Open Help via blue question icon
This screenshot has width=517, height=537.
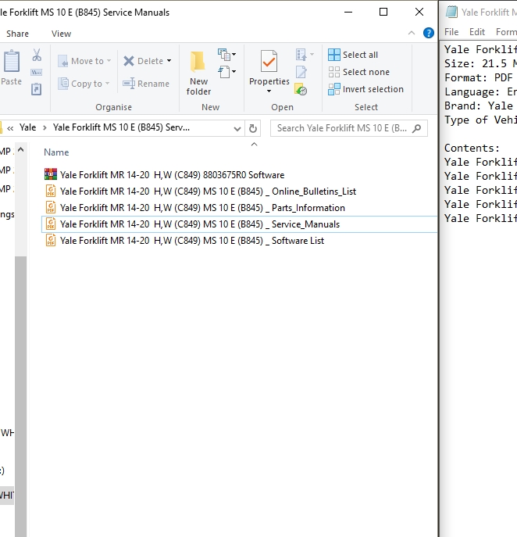(429, 33)
